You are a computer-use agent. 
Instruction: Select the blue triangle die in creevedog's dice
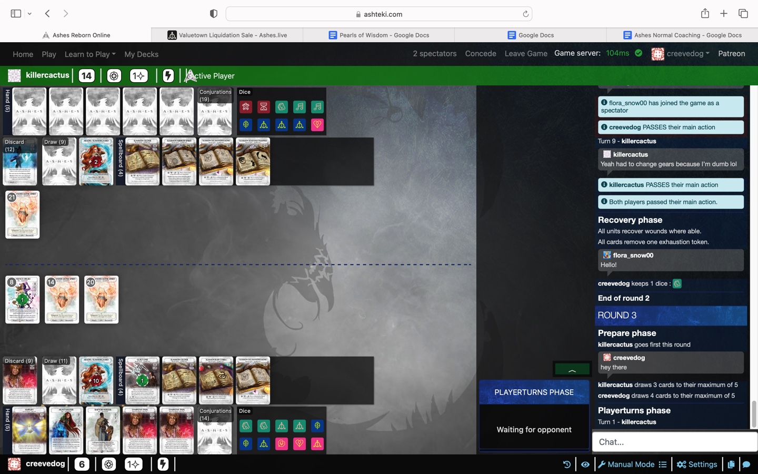coord(264,443)
